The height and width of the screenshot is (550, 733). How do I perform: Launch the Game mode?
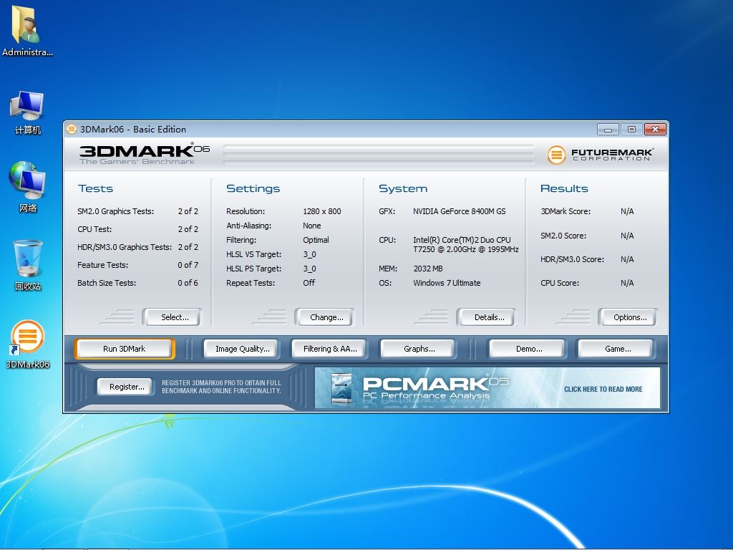coord(616,349)
